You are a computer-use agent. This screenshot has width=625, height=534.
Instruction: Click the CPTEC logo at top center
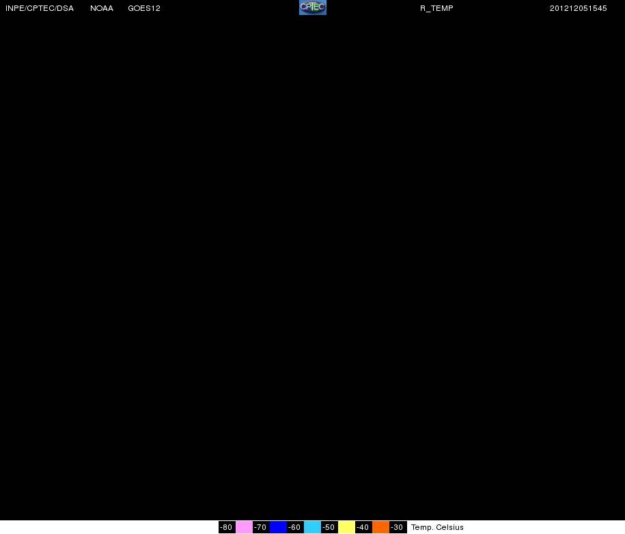[313, 8]
